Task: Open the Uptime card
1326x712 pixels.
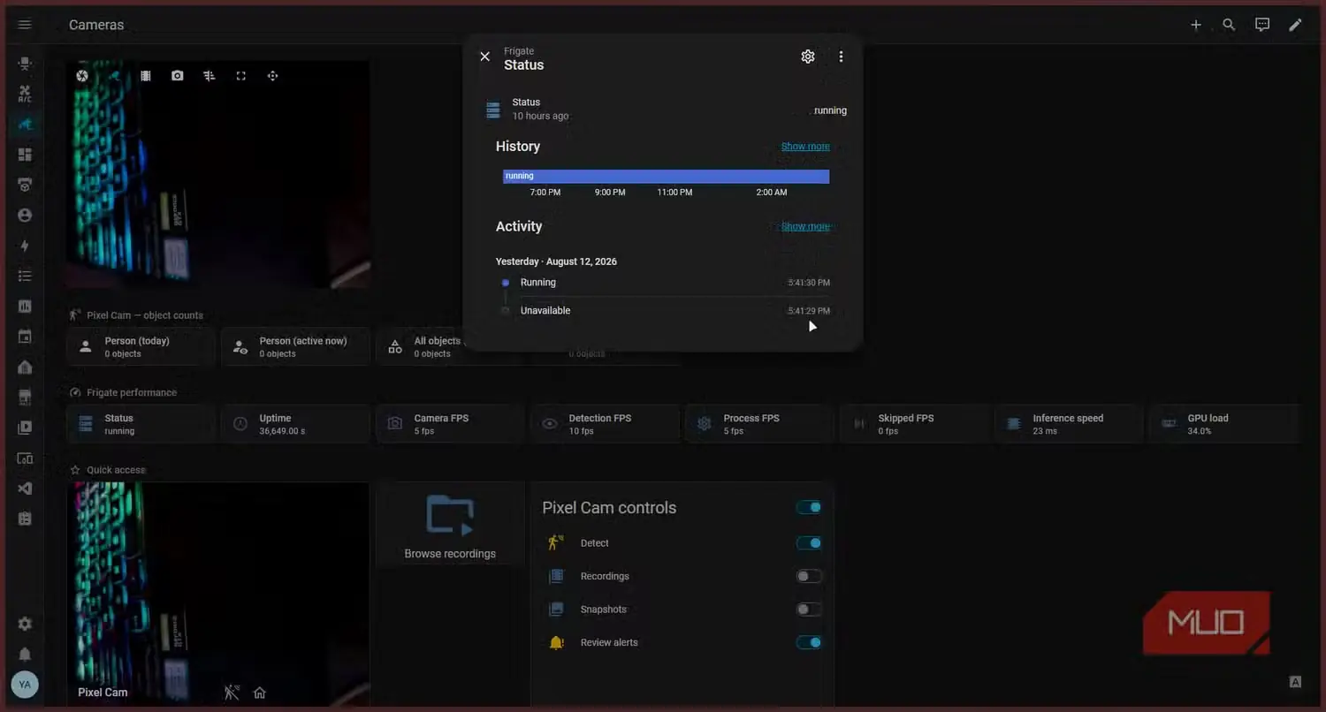Action: 295,424
